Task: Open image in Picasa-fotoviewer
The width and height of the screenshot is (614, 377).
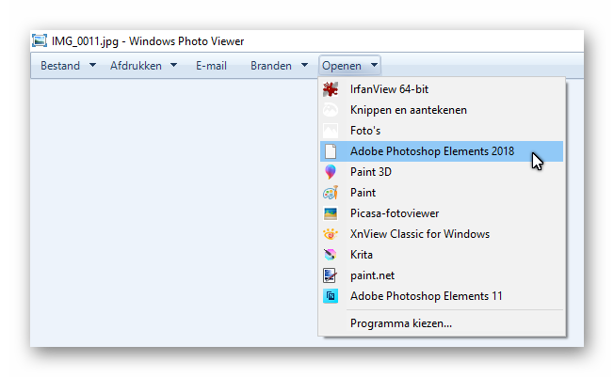Action: pos(442,213)
